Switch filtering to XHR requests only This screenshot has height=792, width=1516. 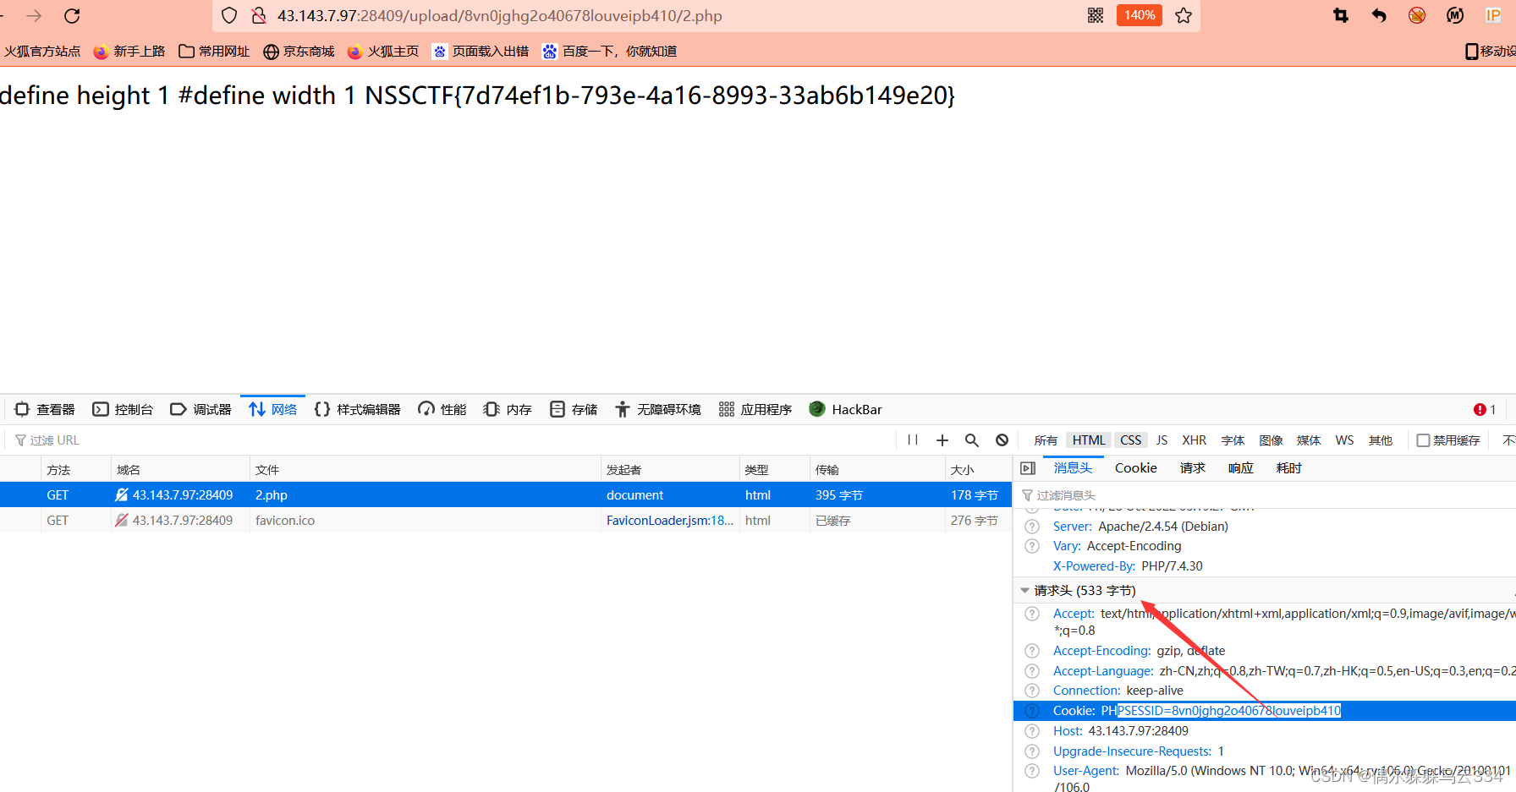(x=1194, y=440)
